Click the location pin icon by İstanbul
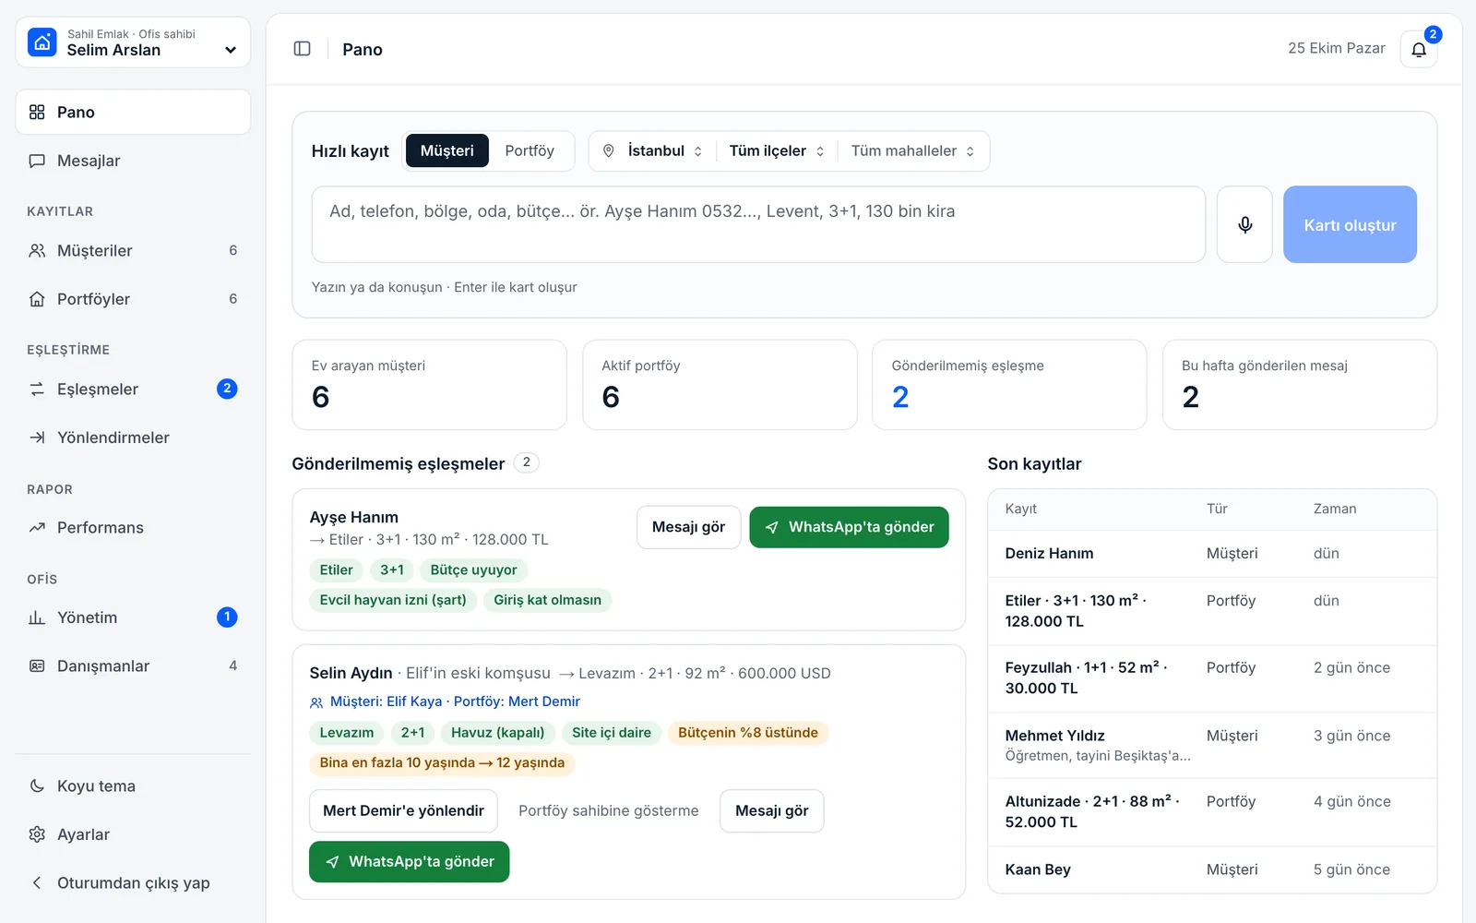 pos(609,150)
